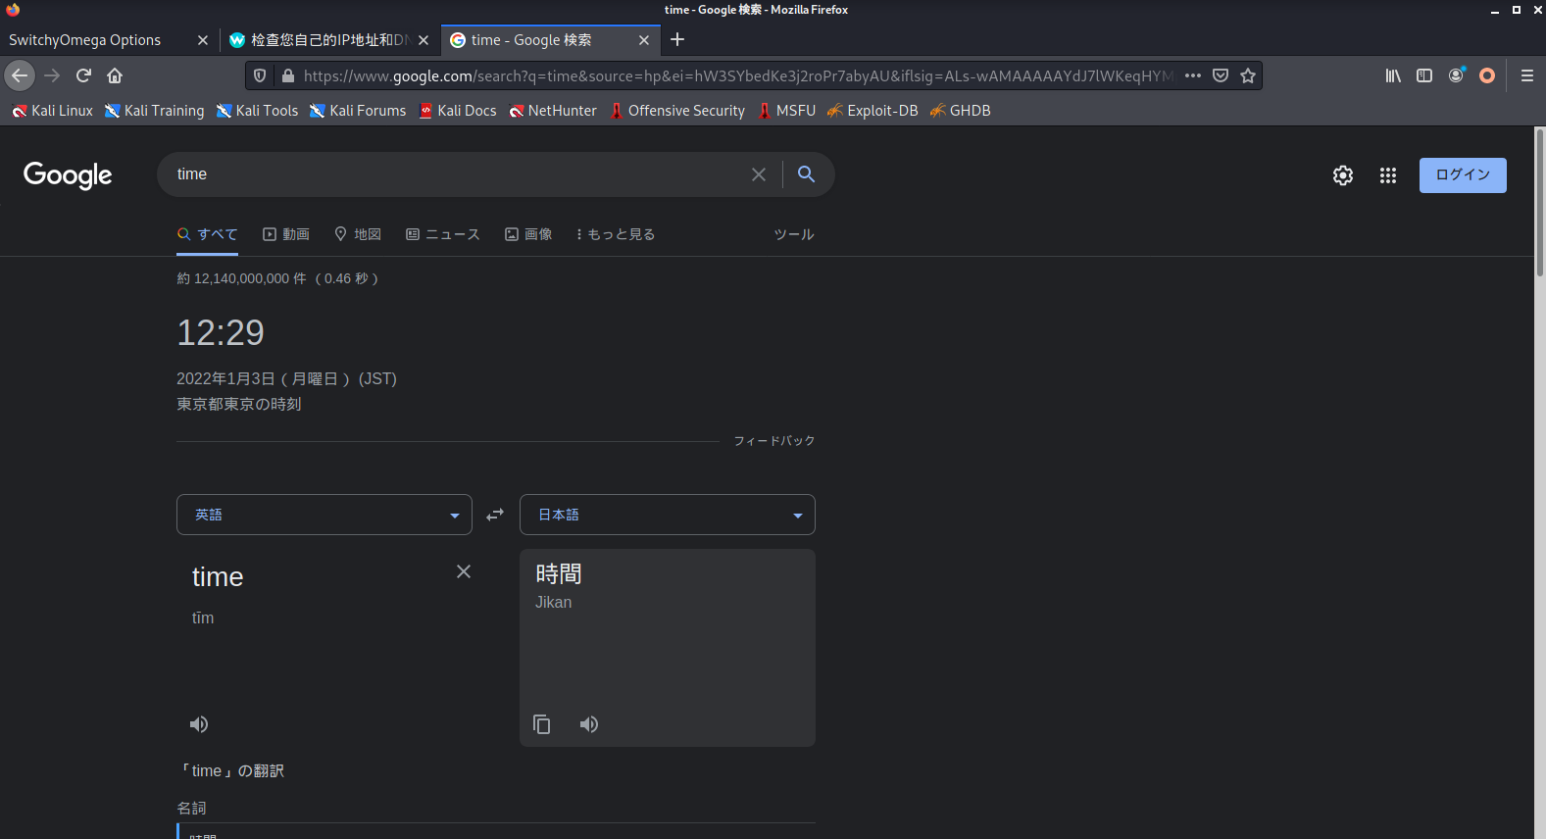The image size is (1546, 839).
Task: Open Kali Forums bookmark
Action: coord(358,111)
